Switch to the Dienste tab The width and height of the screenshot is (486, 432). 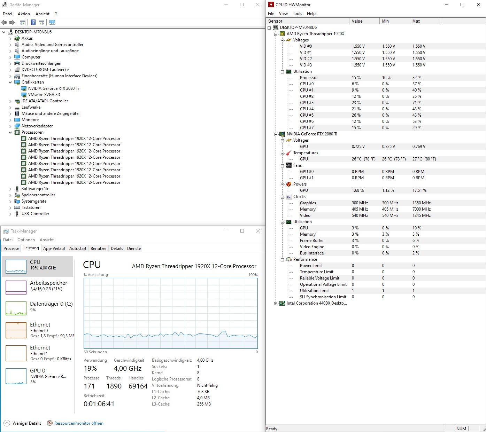134,249
